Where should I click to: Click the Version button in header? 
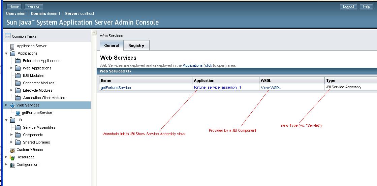point(34,6)
